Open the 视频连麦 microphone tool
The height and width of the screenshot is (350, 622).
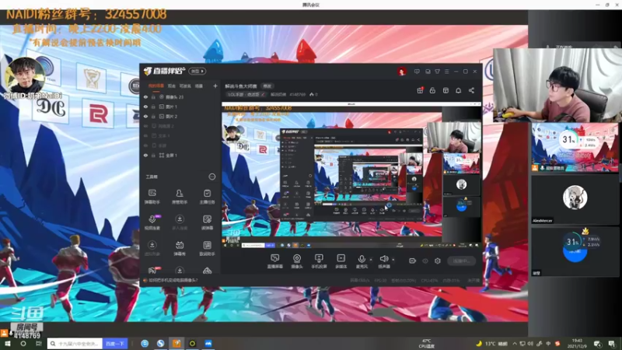coord(152,222)
